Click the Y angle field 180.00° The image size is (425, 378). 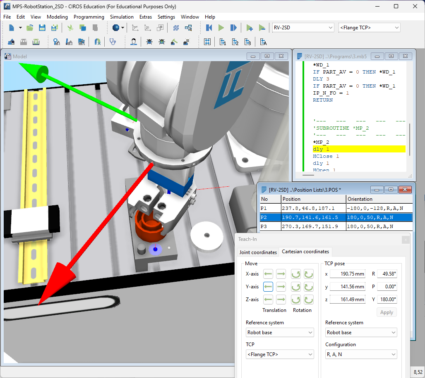coord(387,300)
